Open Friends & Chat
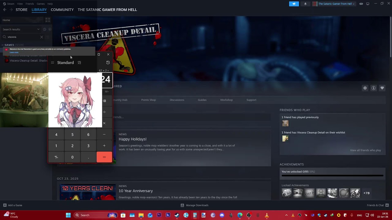 (x=378, y=205)
